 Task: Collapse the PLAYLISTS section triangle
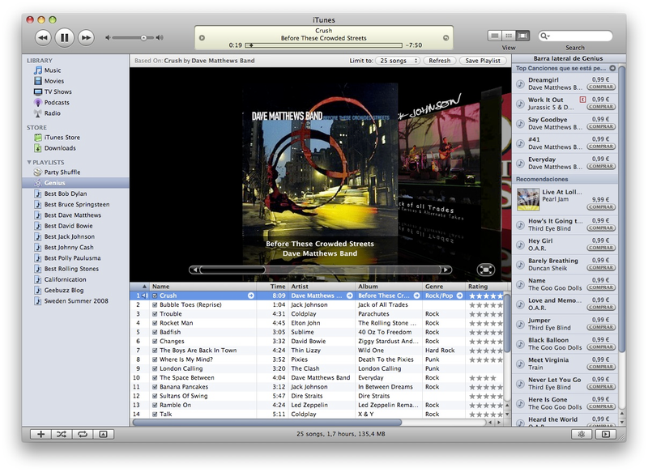[x=29, y=162]
